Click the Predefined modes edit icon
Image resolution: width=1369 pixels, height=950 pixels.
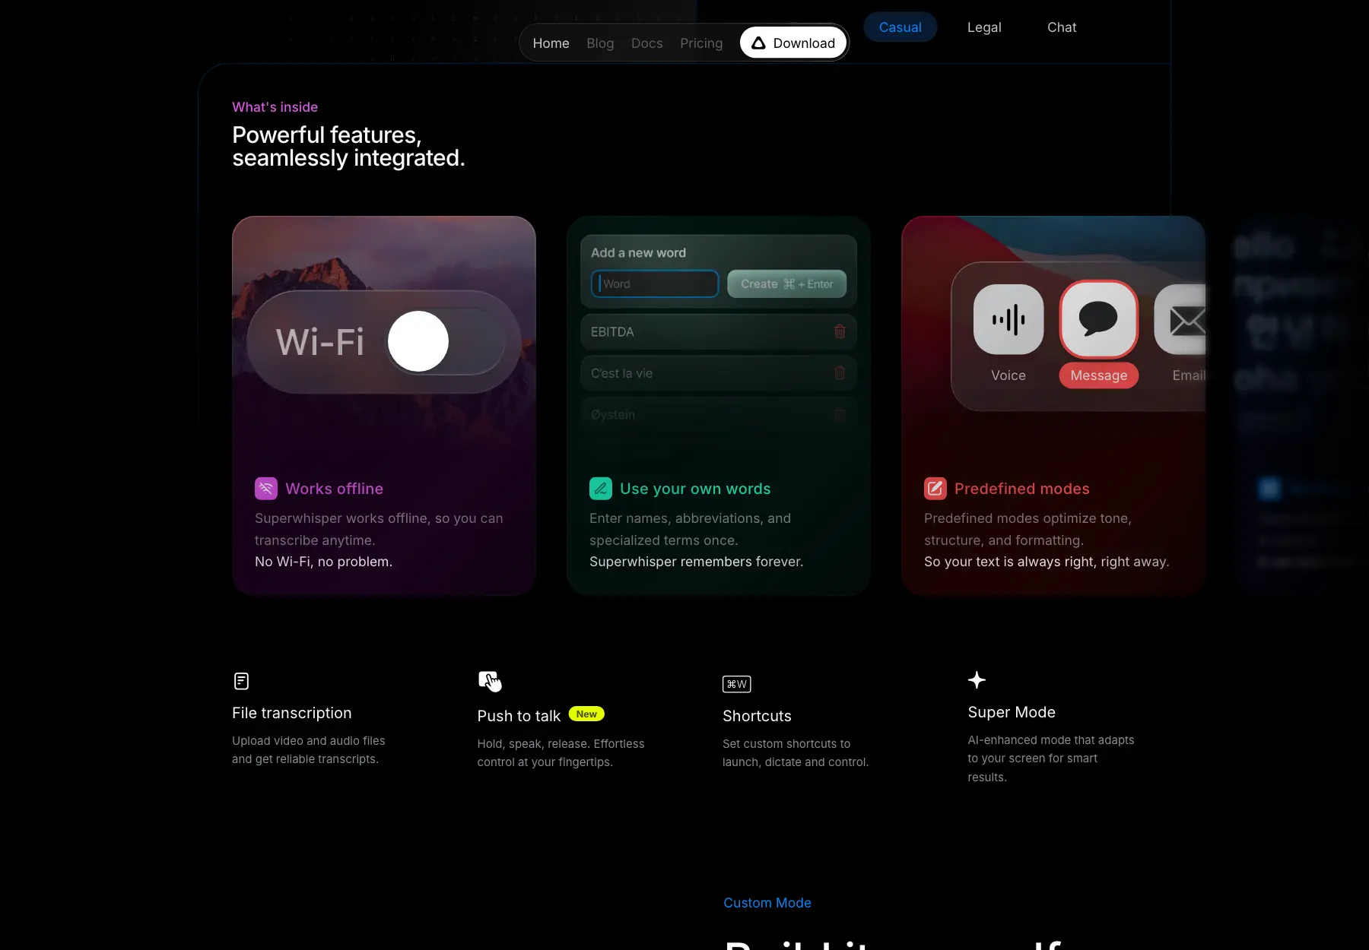935,489
